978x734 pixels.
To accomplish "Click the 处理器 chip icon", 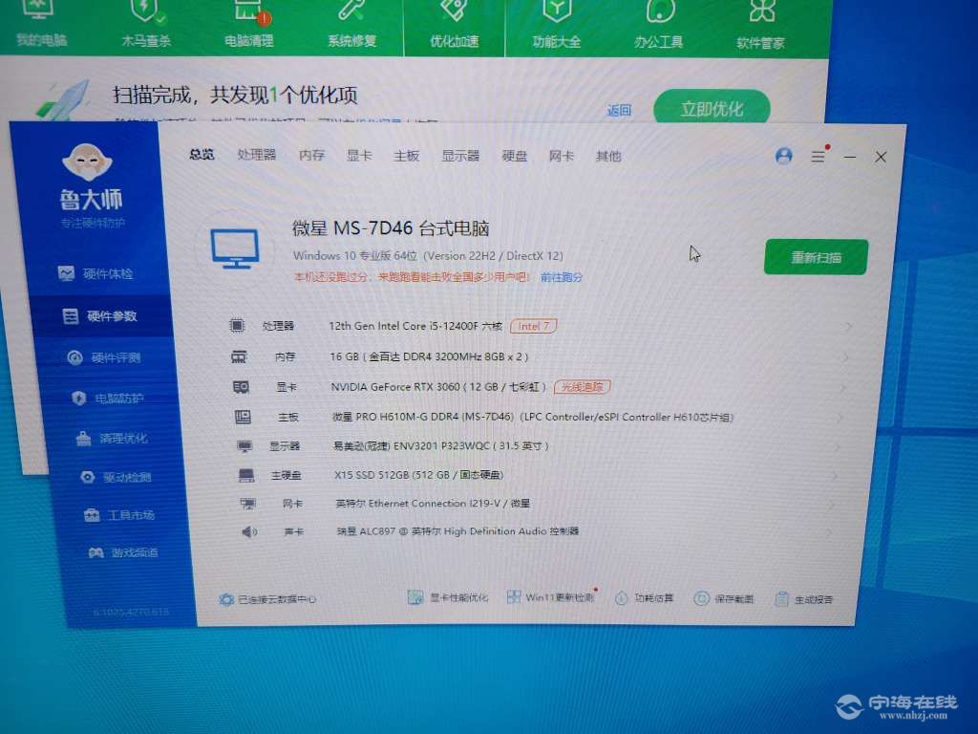I will coord(237,325).
